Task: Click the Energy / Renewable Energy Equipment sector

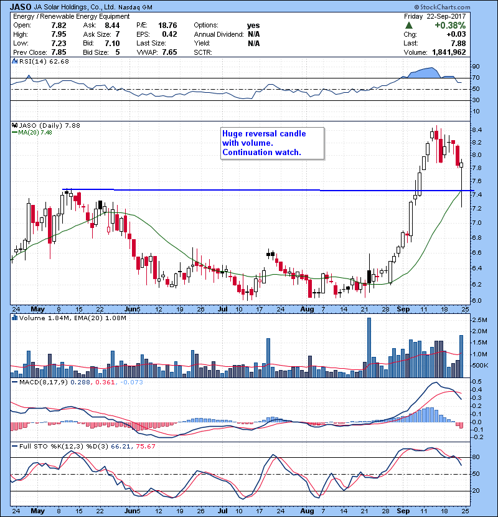Action: 71,16
